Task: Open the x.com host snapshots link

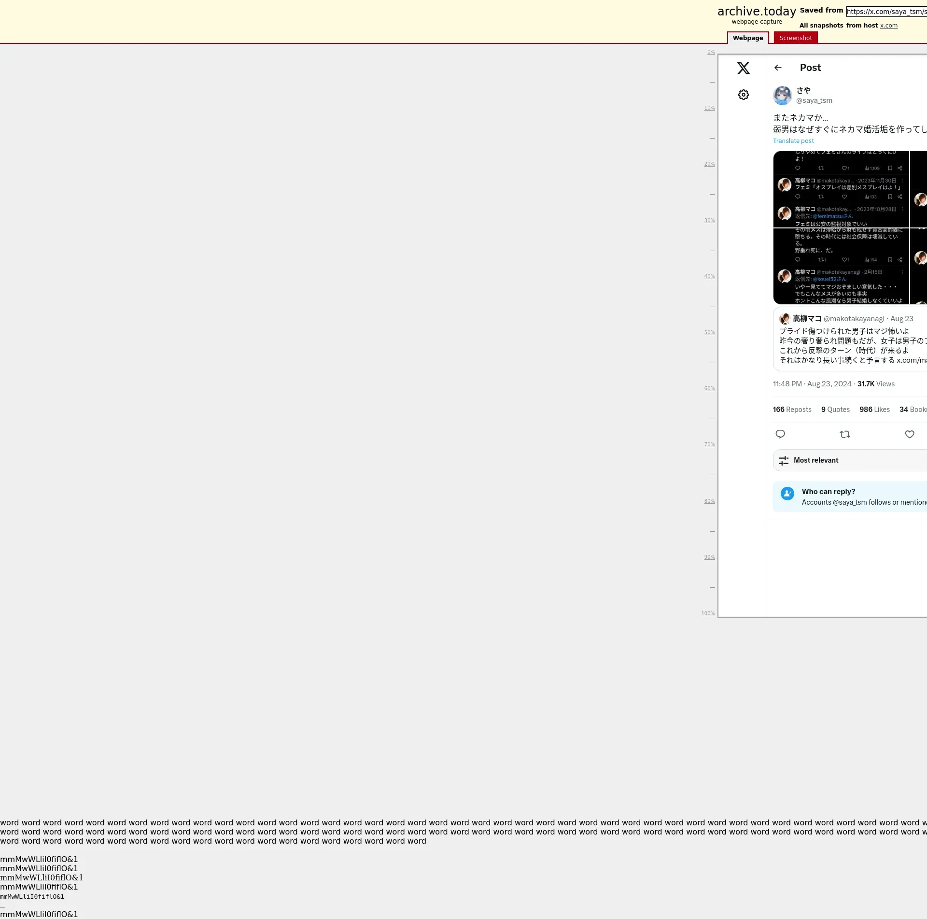Action: pyautogui.click(x=888, y=25)
